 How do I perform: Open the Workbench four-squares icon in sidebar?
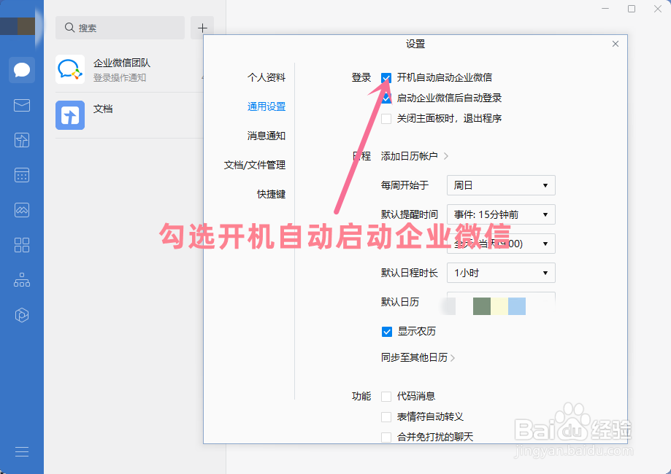pos(22,245)
